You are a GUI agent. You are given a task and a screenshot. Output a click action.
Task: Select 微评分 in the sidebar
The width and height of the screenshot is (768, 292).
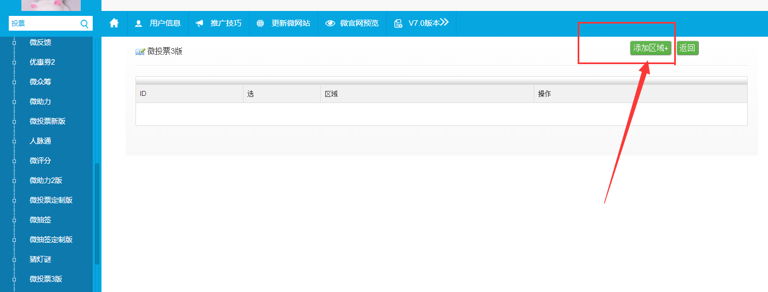(41, 161)
